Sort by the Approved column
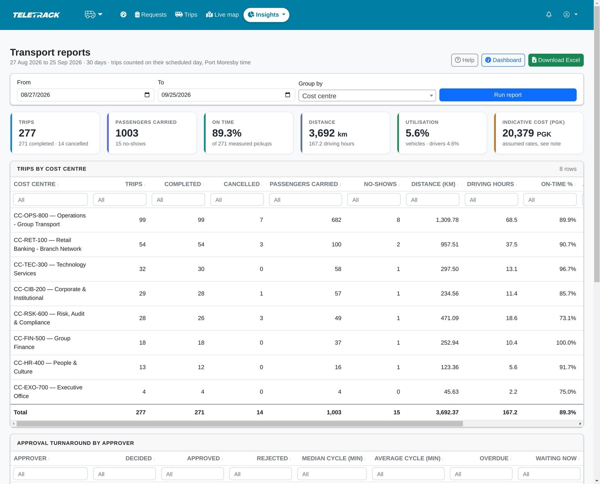 [205, 459]
